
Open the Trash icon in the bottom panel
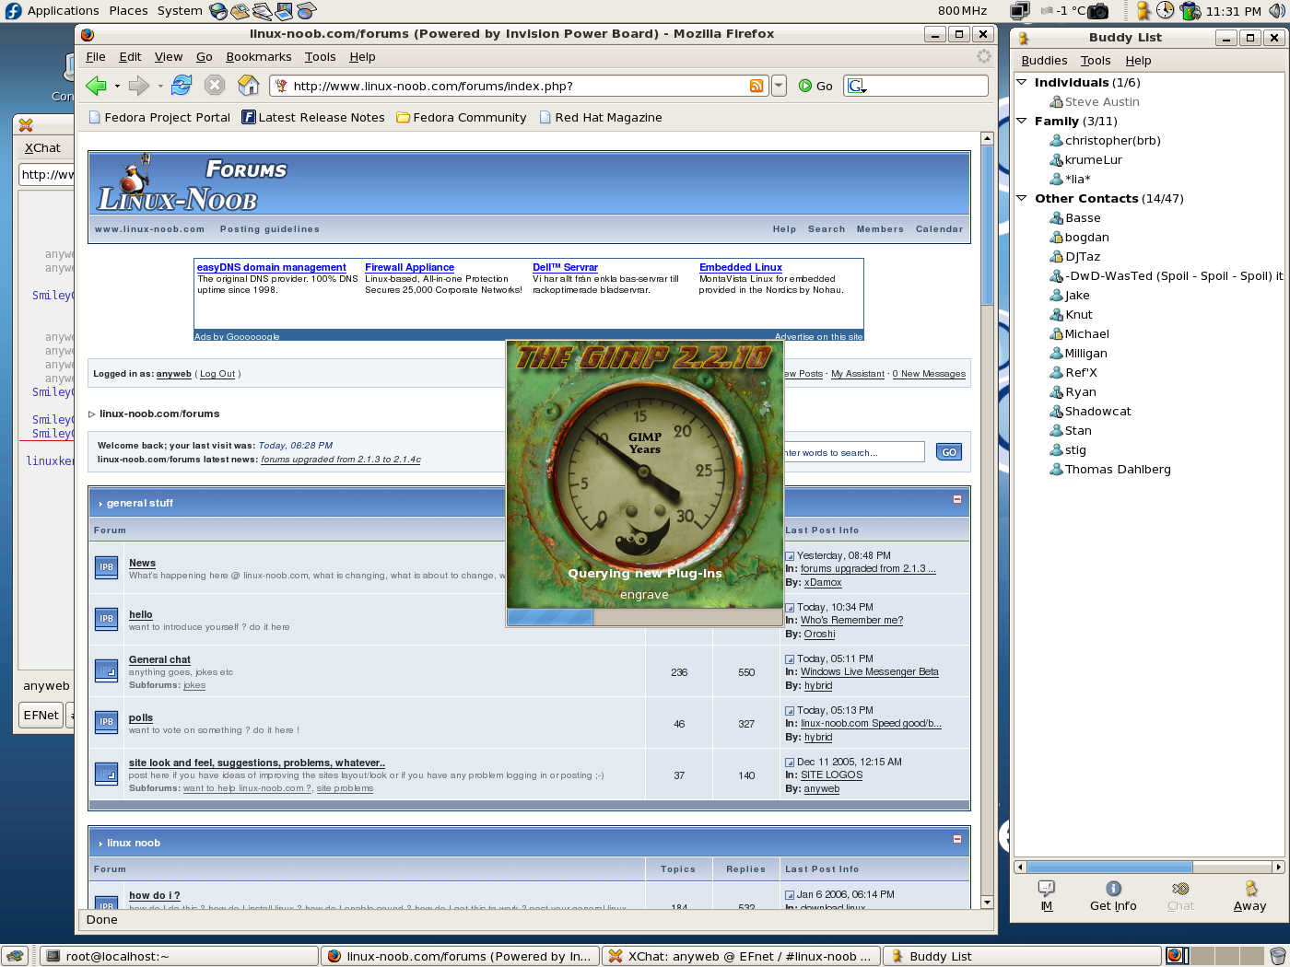coord(1277,956)
